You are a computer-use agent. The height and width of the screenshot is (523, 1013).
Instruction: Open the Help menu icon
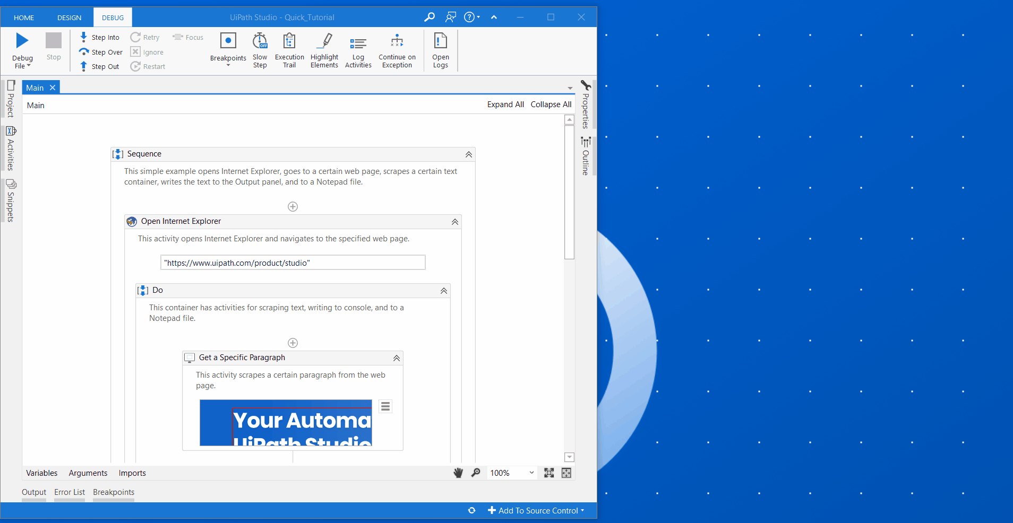pos(471,17)
